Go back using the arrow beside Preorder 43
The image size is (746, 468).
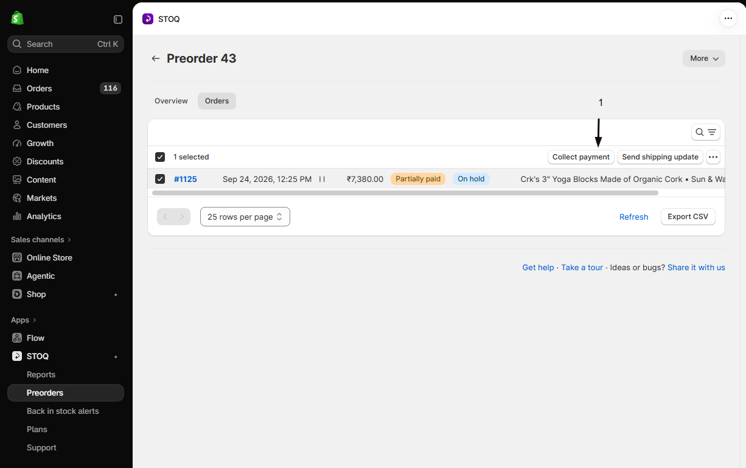(x=156, y=58)
